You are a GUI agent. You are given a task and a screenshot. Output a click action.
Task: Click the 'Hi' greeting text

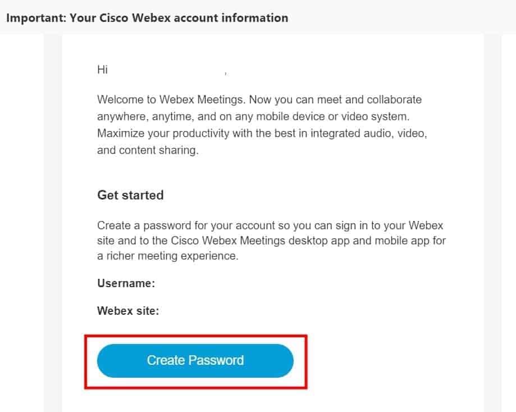coord(102,70)
